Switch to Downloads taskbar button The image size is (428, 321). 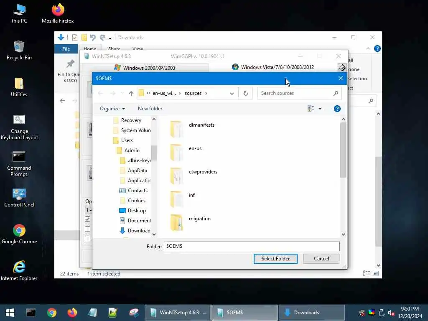[311, 313]
